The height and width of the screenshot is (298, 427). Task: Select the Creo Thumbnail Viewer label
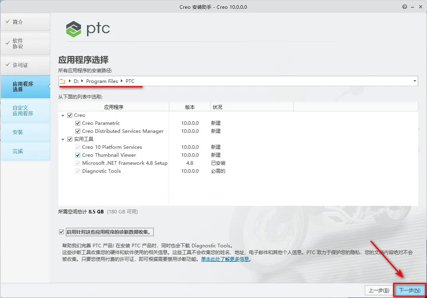[109, 155]
